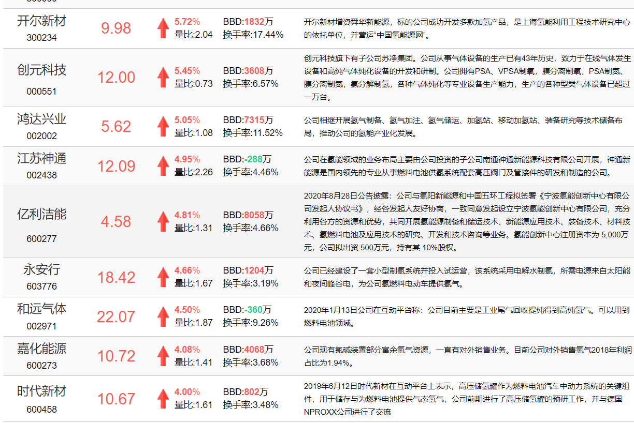Select stock code 600273

(42, 366)
